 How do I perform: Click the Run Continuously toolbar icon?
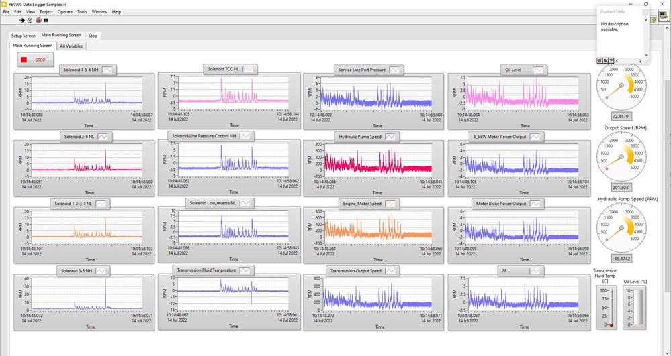click(x=30, y=20)
